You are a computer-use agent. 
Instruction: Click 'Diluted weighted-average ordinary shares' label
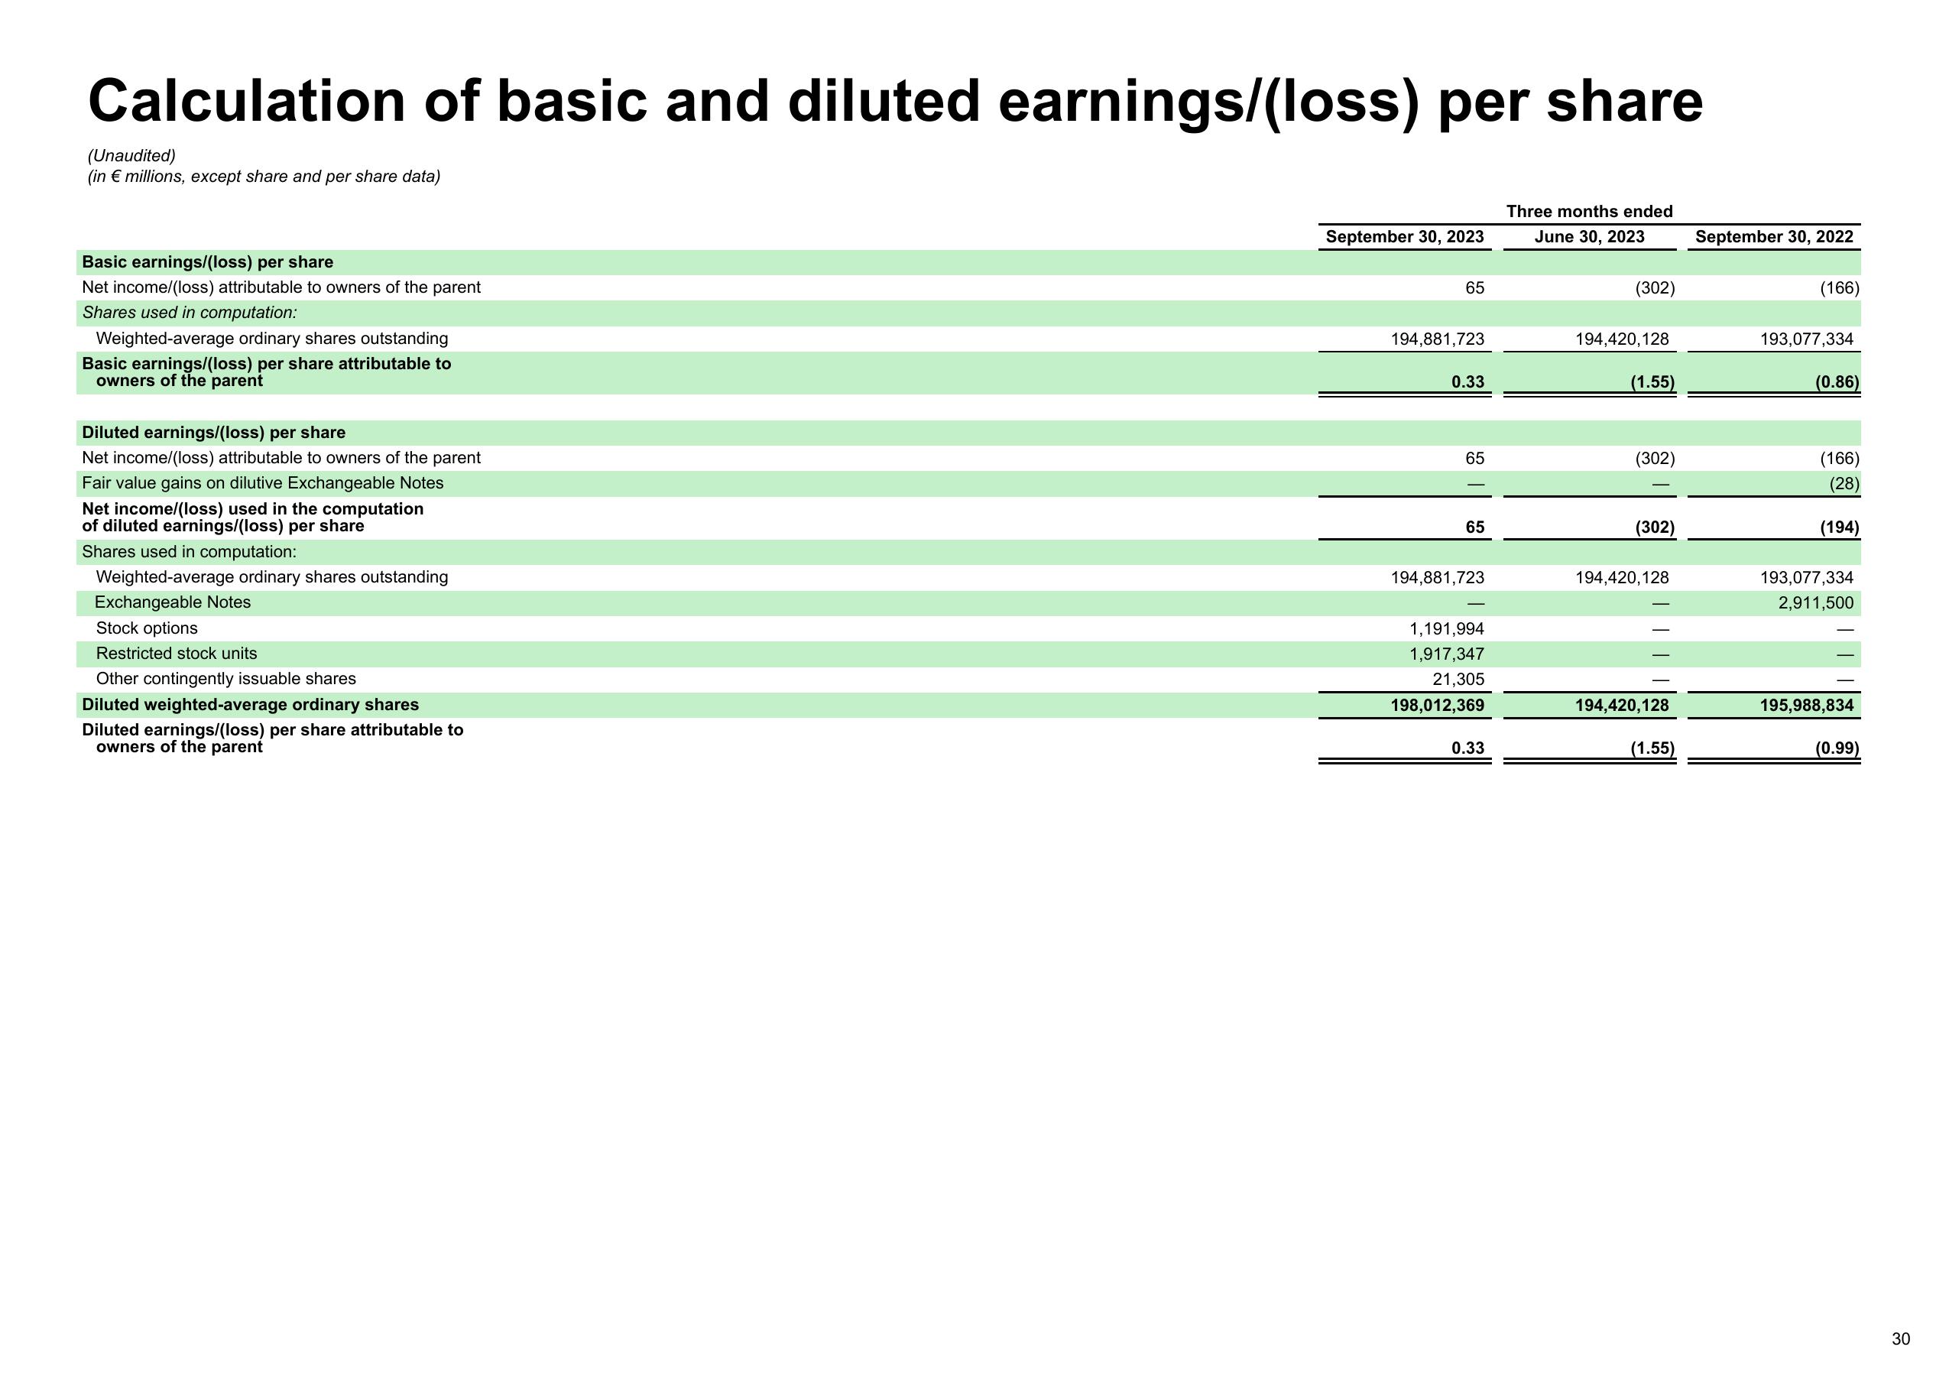pyautogui.click(x=251, y=705)
